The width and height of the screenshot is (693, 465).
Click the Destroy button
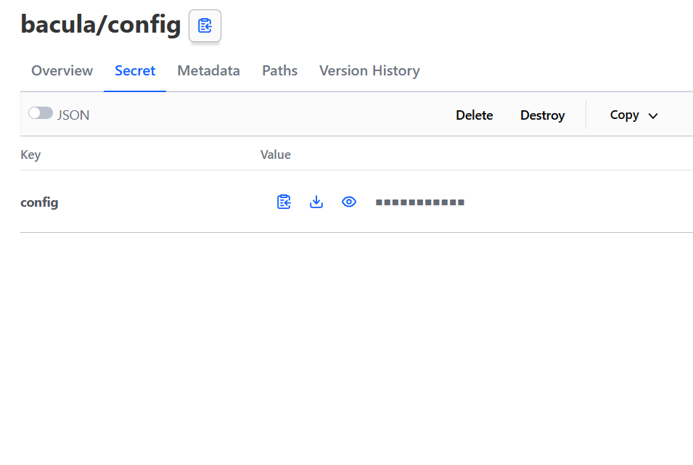542,115
